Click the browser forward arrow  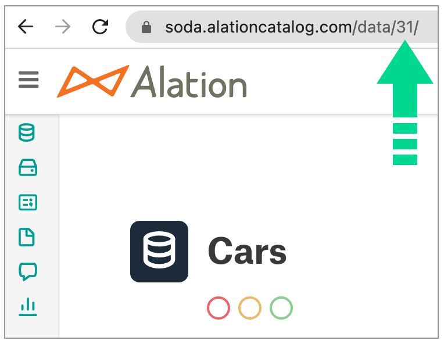pos(63,27)
